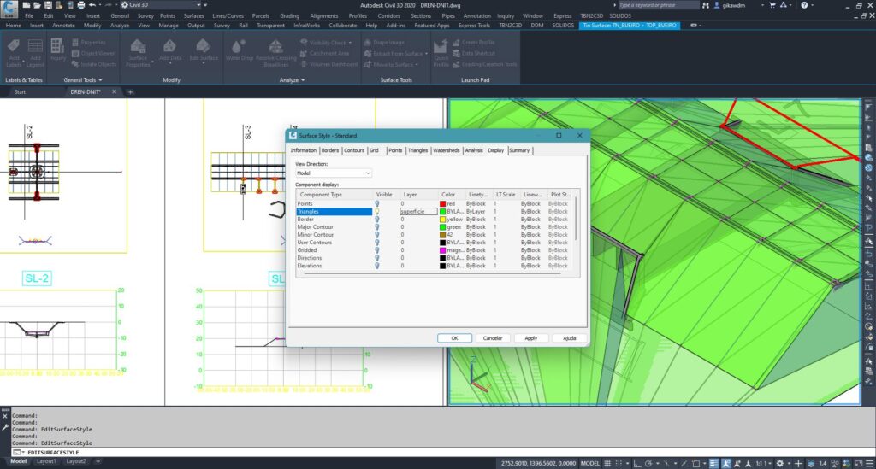This screenshot has width=876, height=469.
Task: Open Surface Properties in Modify panel
Action: [x=138, y=53]
